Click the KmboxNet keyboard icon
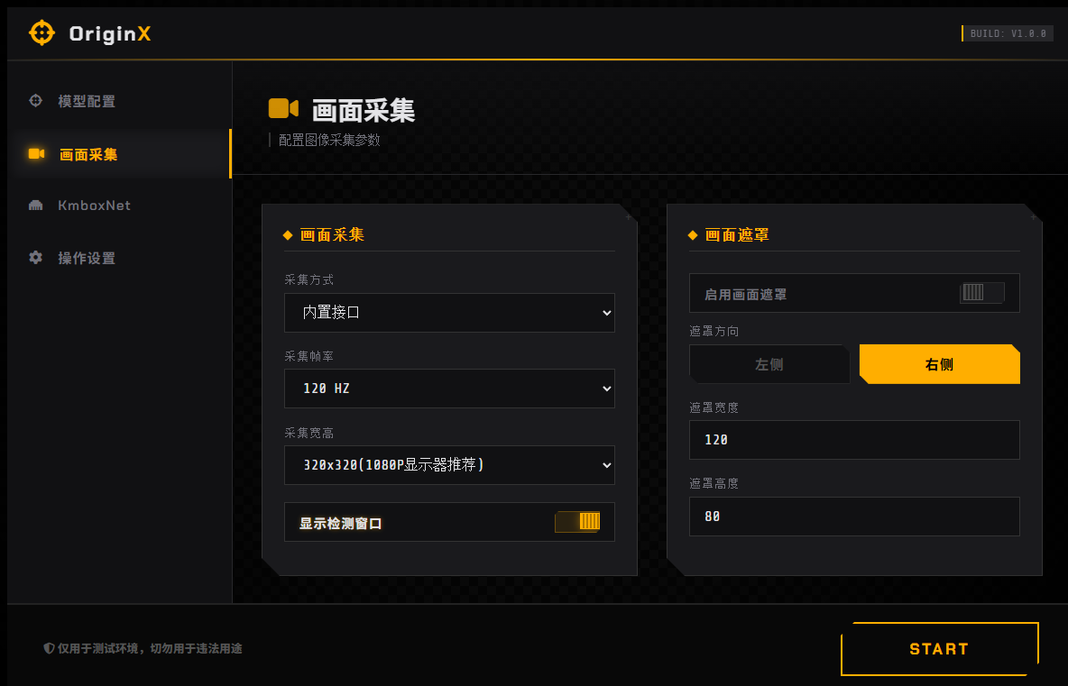 (35, 206)
